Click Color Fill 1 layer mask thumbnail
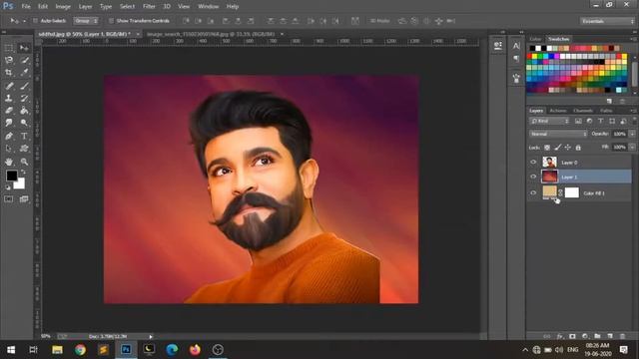 (x=572, y=192)
